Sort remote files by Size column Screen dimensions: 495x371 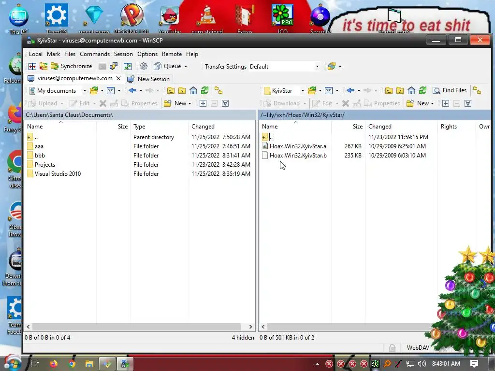(x=348, y=127)
